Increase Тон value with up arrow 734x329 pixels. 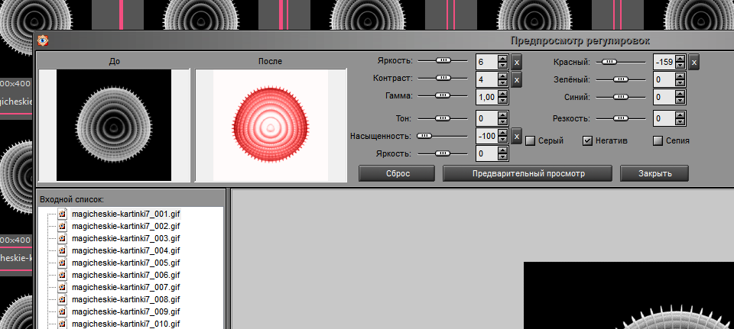[502, 115]
